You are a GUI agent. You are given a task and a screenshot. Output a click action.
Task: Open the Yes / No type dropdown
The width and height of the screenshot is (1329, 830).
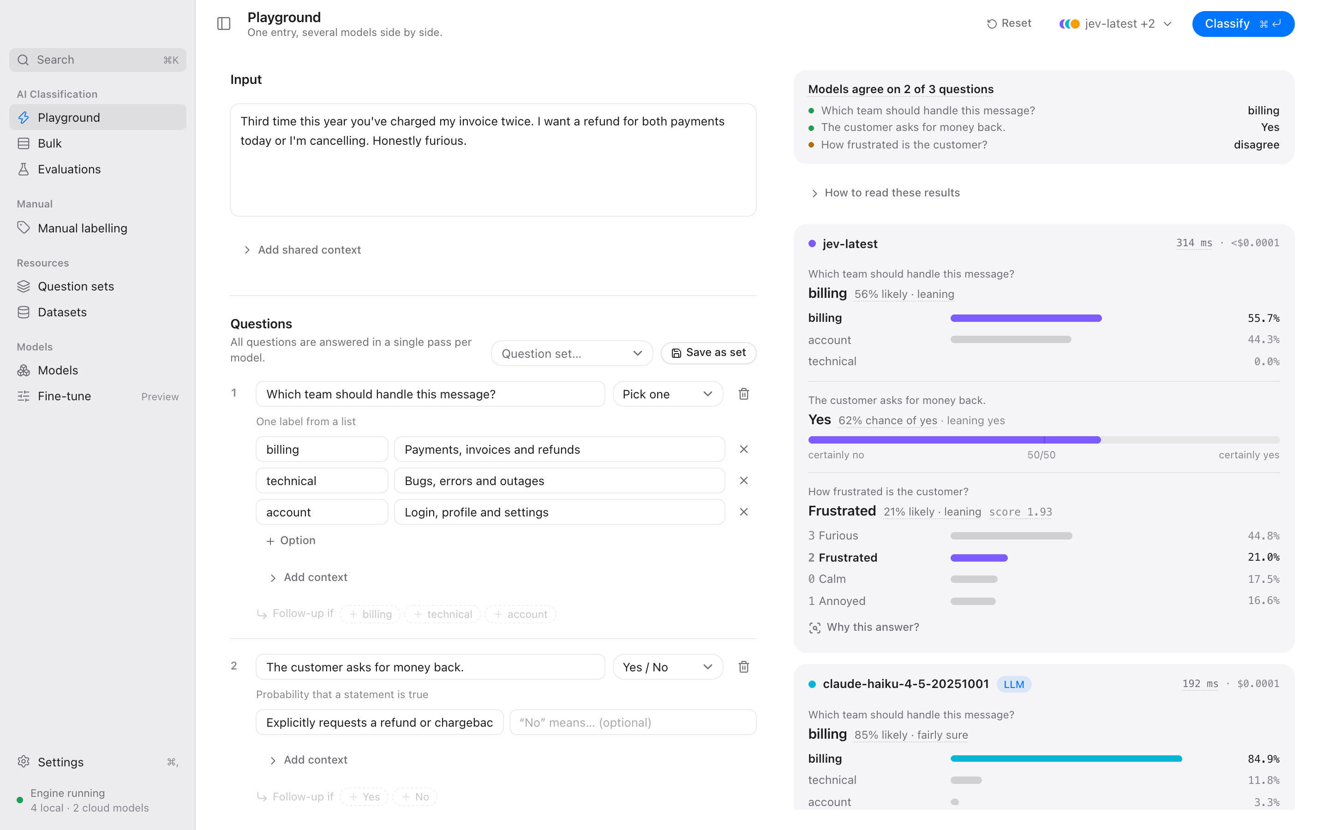point(667,666)
